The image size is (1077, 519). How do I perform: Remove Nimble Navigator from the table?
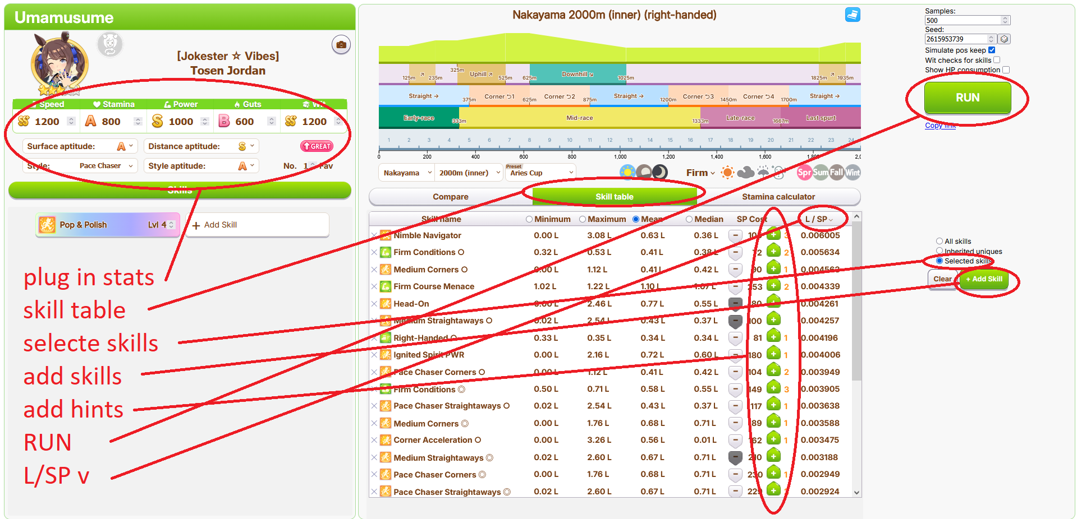point(374,235)
